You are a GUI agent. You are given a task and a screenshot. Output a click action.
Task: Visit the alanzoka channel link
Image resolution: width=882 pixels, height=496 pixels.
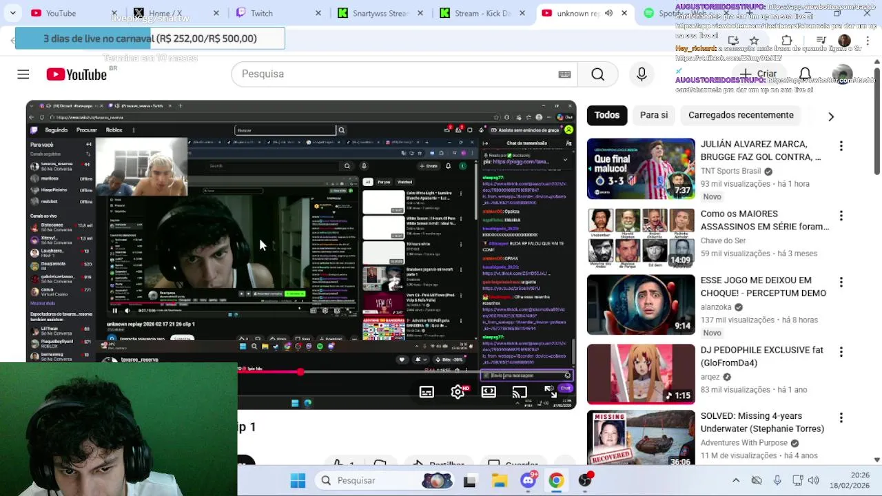tap(716, 307)
